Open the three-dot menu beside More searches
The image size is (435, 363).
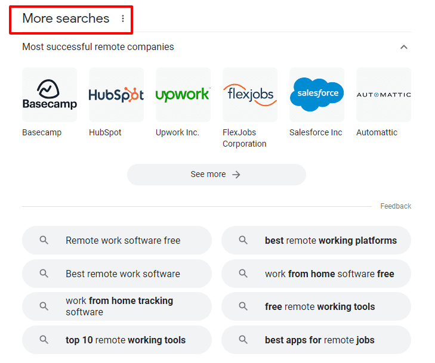(122, 18)
